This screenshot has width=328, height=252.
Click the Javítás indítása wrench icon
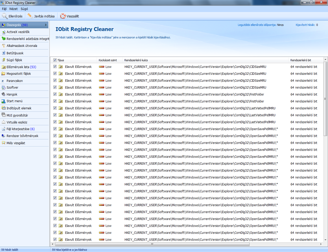click(x=30, y=16)
